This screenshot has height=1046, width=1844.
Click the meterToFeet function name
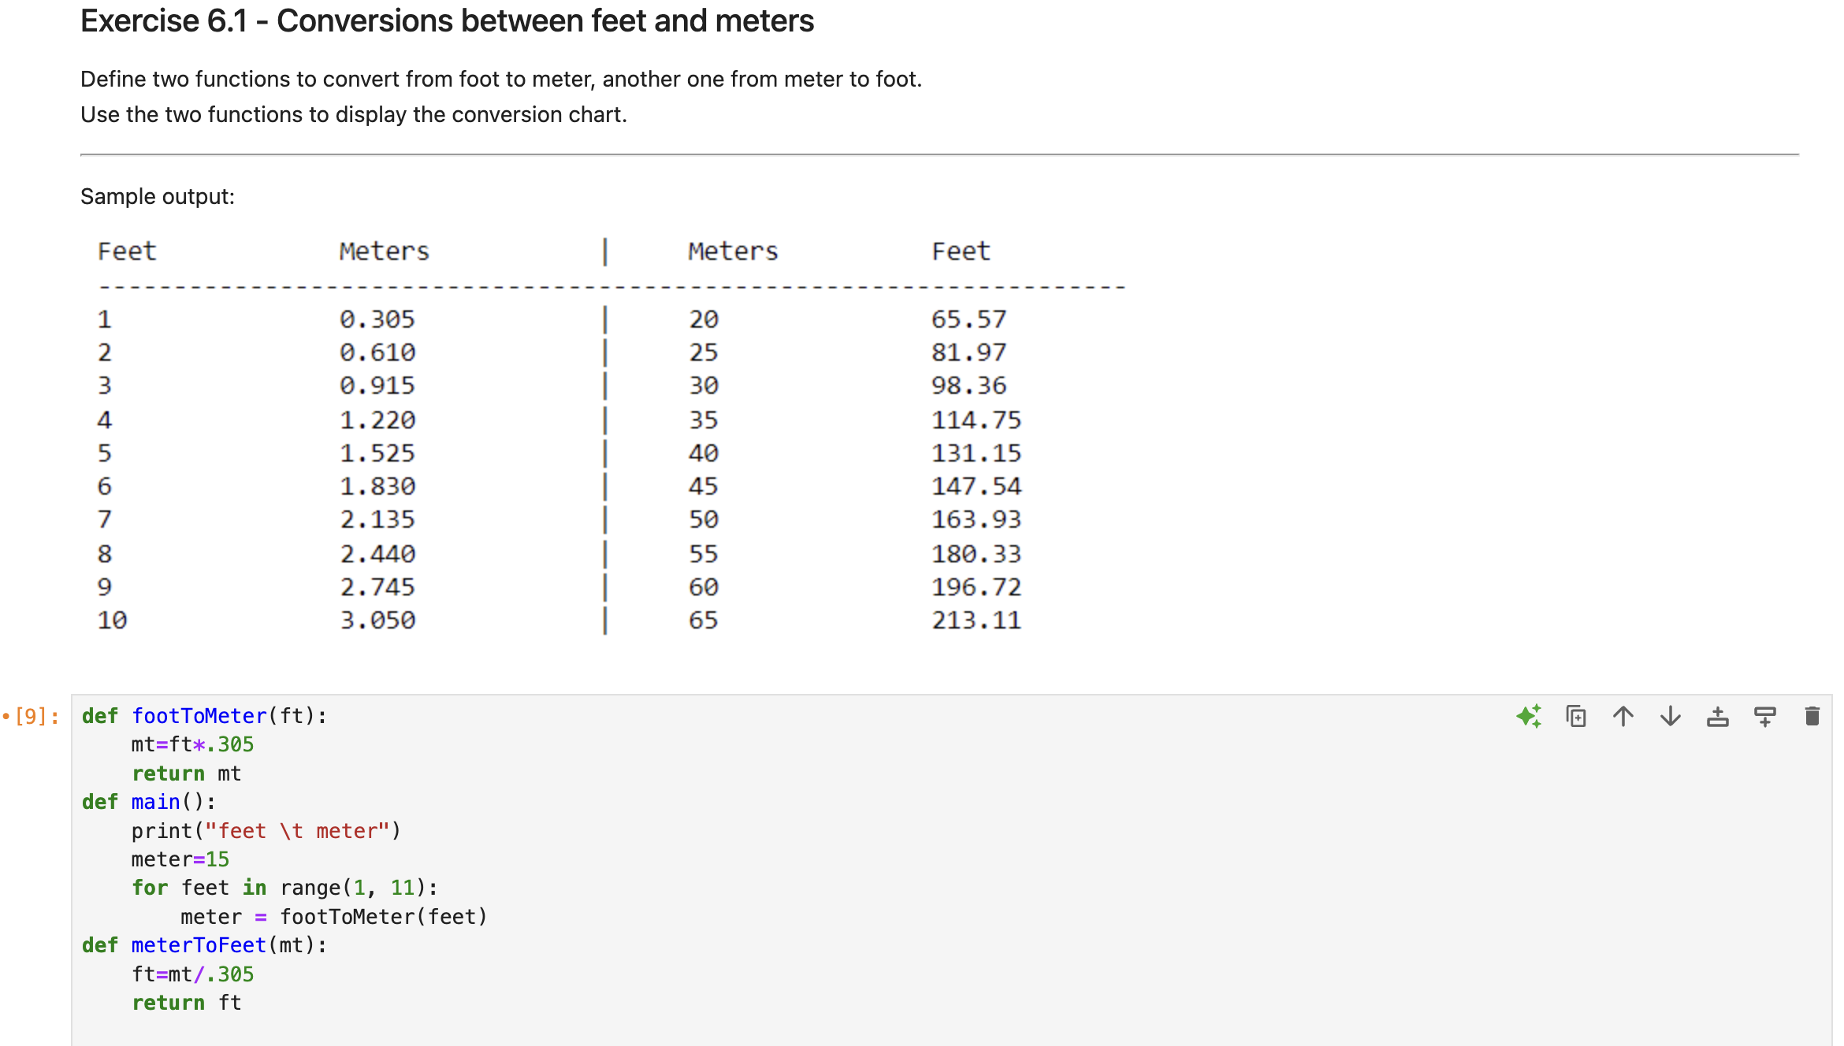click(x=197, y=944)
